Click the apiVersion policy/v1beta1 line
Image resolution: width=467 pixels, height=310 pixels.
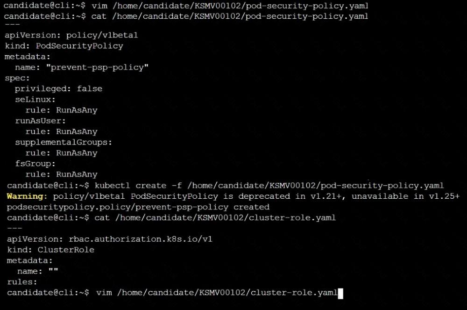pyautogui.click(x=71, y=35)
